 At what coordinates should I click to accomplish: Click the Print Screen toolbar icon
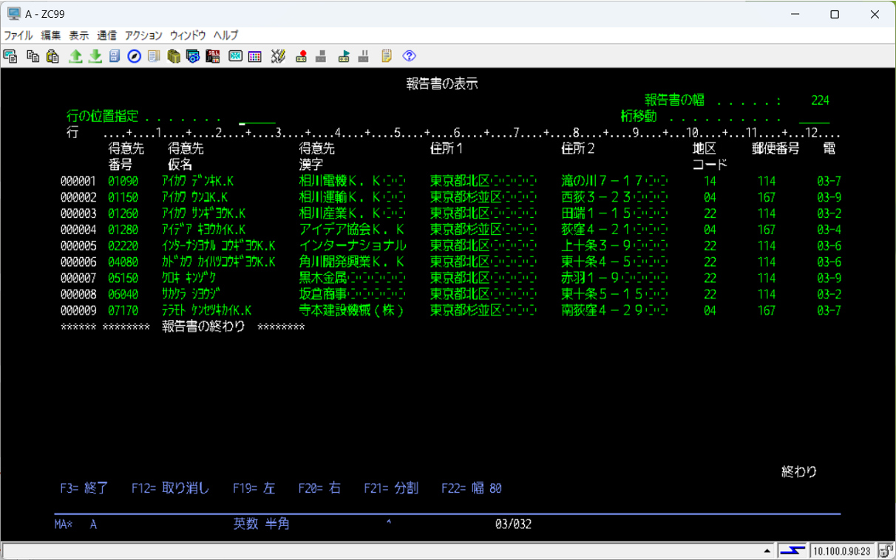pos(10,56)
